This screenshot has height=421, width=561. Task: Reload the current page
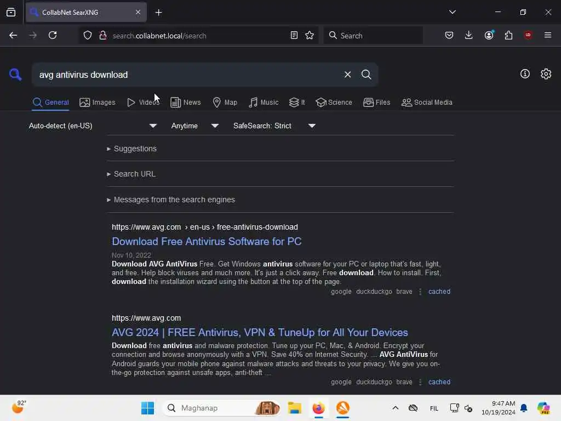click(x=53, y=35)
